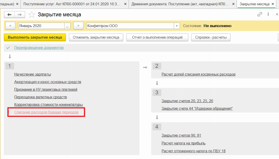Open Списание расходов будущих периодов link

tap(46, 112)
